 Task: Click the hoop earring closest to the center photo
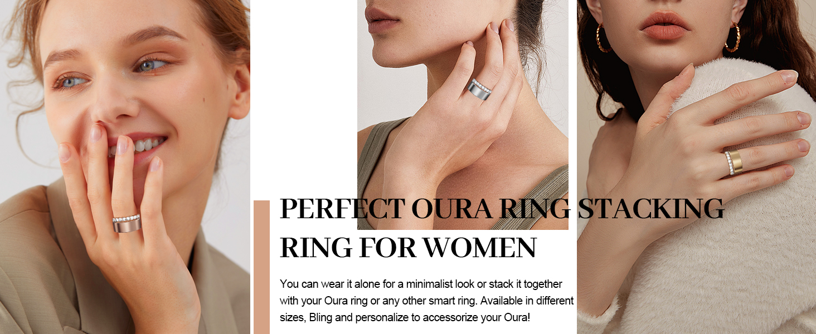604,38
